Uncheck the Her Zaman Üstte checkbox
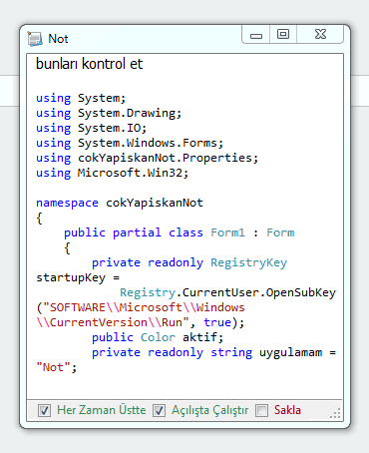Viewport: 369px width, 453px height. pyautogui.click(x=44, y=410)
